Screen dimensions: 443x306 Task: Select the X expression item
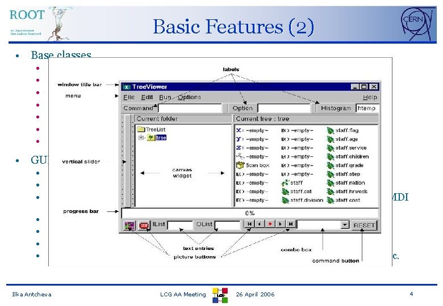tap(252, 130)
